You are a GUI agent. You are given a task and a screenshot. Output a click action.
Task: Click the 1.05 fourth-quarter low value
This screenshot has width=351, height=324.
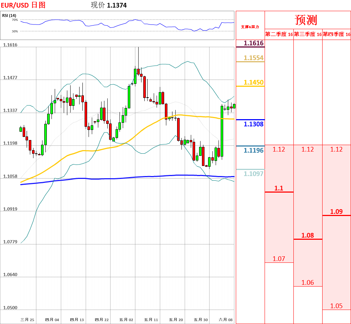coord(337,306)
